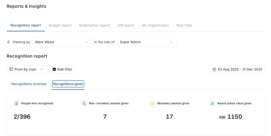Viewport: 271px width, 136px height.
Task: Click the People who recognised label
Action: tap(37, 103)
